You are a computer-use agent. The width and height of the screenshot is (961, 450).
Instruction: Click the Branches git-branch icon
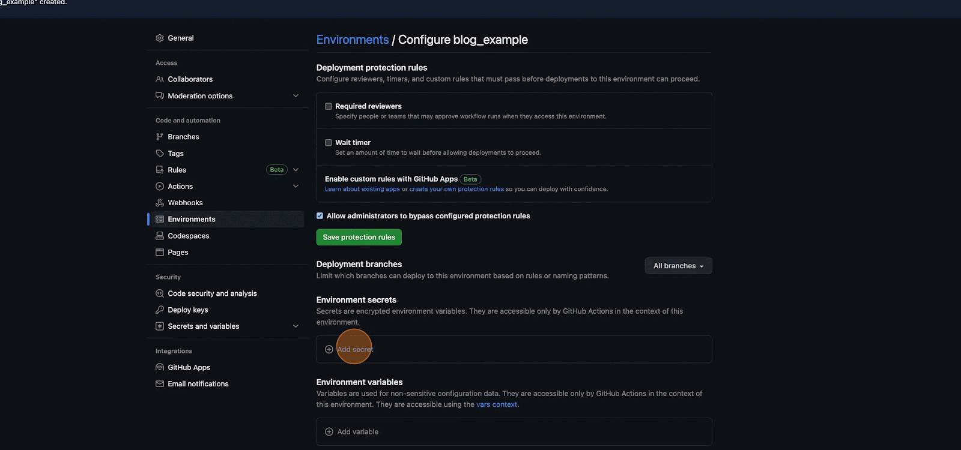[x=160, y=137]
